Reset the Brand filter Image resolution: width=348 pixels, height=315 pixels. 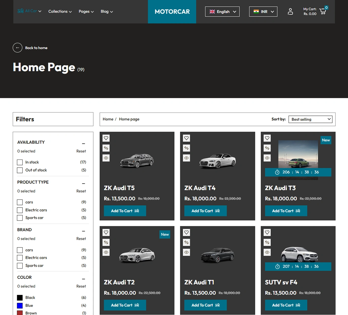81,239
